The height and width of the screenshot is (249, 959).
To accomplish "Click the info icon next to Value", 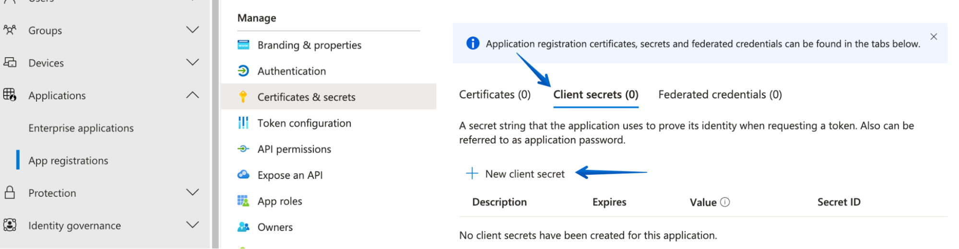I will point(725,202).
